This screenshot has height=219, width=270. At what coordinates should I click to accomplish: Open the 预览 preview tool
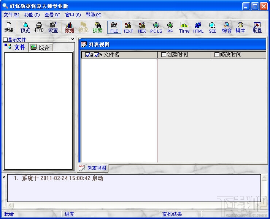coord(25,27)
